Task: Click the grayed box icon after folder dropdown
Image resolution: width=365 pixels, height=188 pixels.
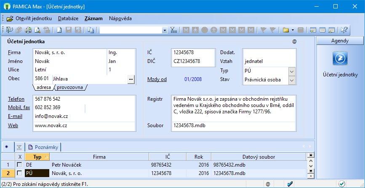Action: pos(301,30)
